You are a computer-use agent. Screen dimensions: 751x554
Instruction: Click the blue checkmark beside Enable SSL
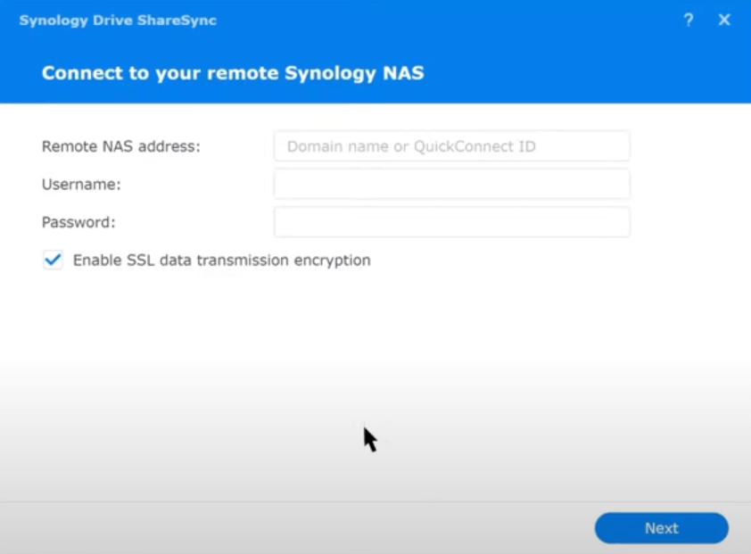[54, 260]
